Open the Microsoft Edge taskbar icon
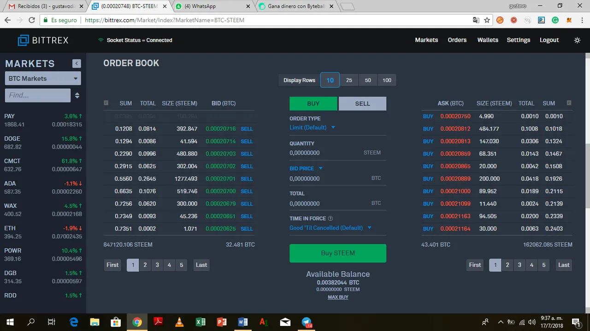Viewport: 590px width, 331px height. (x=73, y=322)
